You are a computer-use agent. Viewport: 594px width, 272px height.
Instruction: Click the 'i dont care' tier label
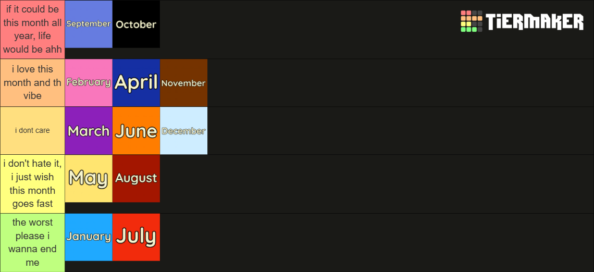pyautogui.click(x=33, y=131)
